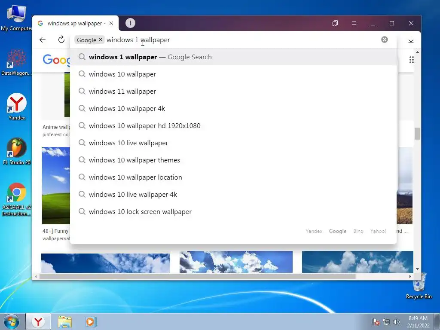
Task: Reload the page with the refresh icon
Action: click(61, 40)
